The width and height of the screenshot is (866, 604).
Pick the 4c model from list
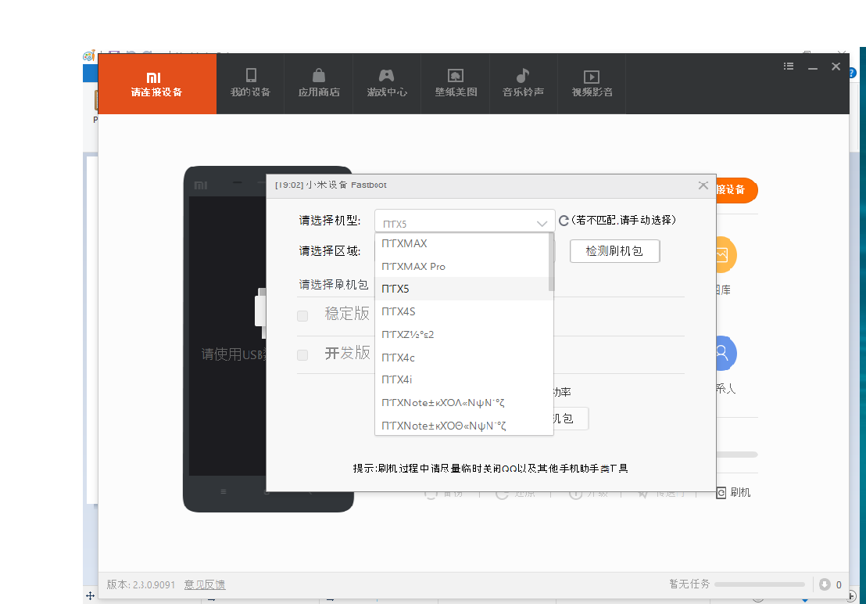tap(398, 358)
